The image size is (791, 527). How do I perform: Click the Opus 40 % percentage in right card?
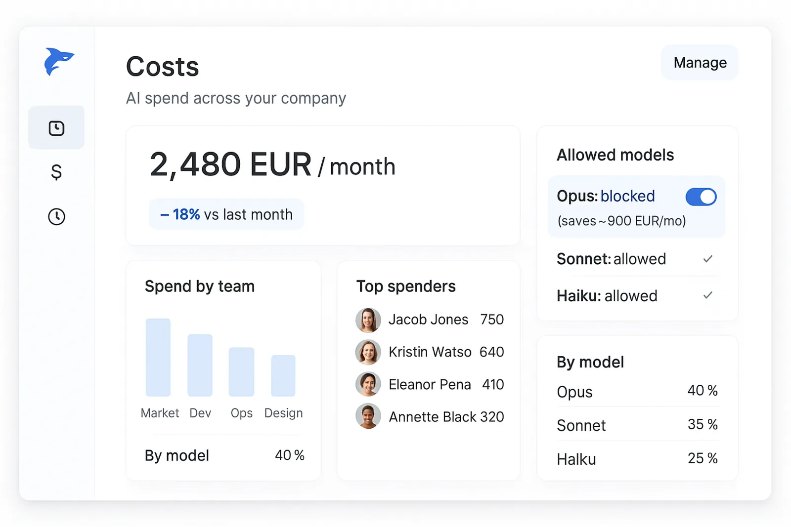tap(703, 390)
